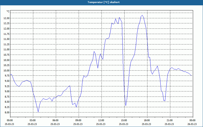The height and width of the screenshot is (127, 203).
Task: Click the 25.03.23 date below 09:00
Action: point(78,124)
